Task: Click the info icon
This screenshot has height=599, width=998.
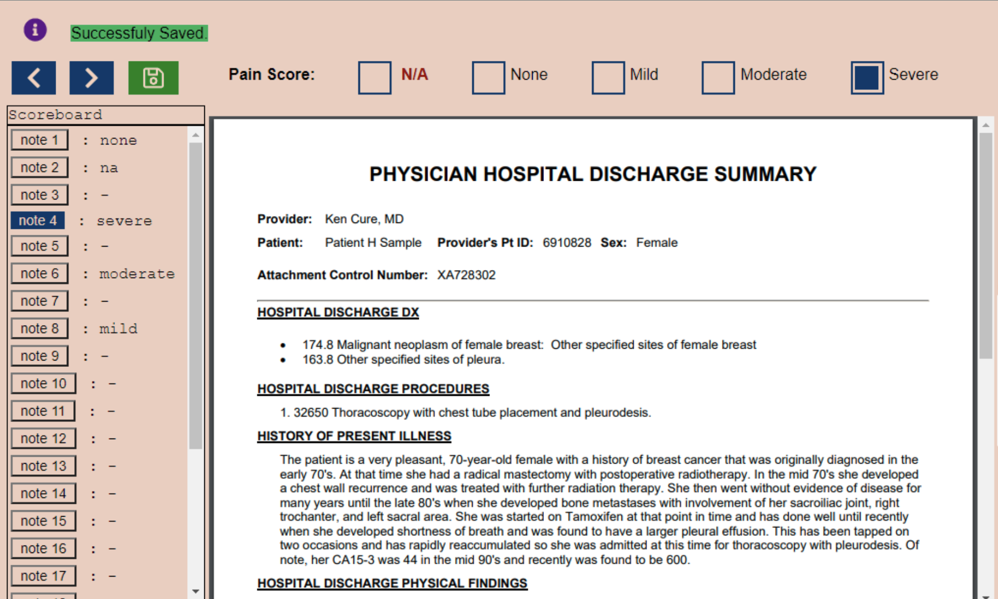Action: click(34, 29)
